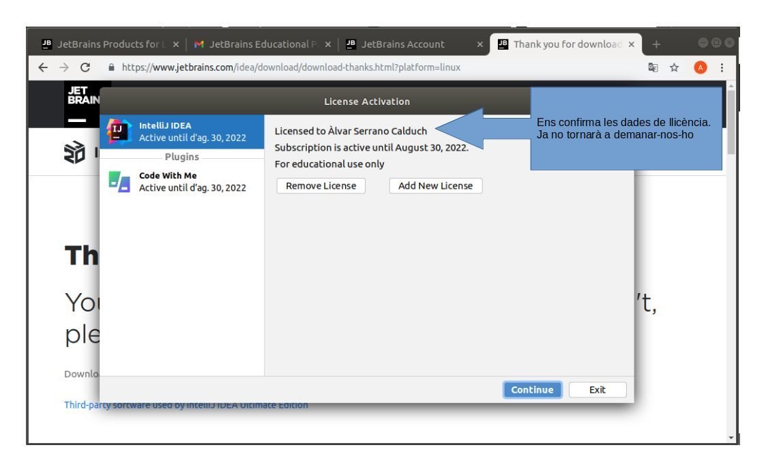Close the JetBrains Account tab
The height and width of the screenshot is (471, 766).
click(480, 44)
